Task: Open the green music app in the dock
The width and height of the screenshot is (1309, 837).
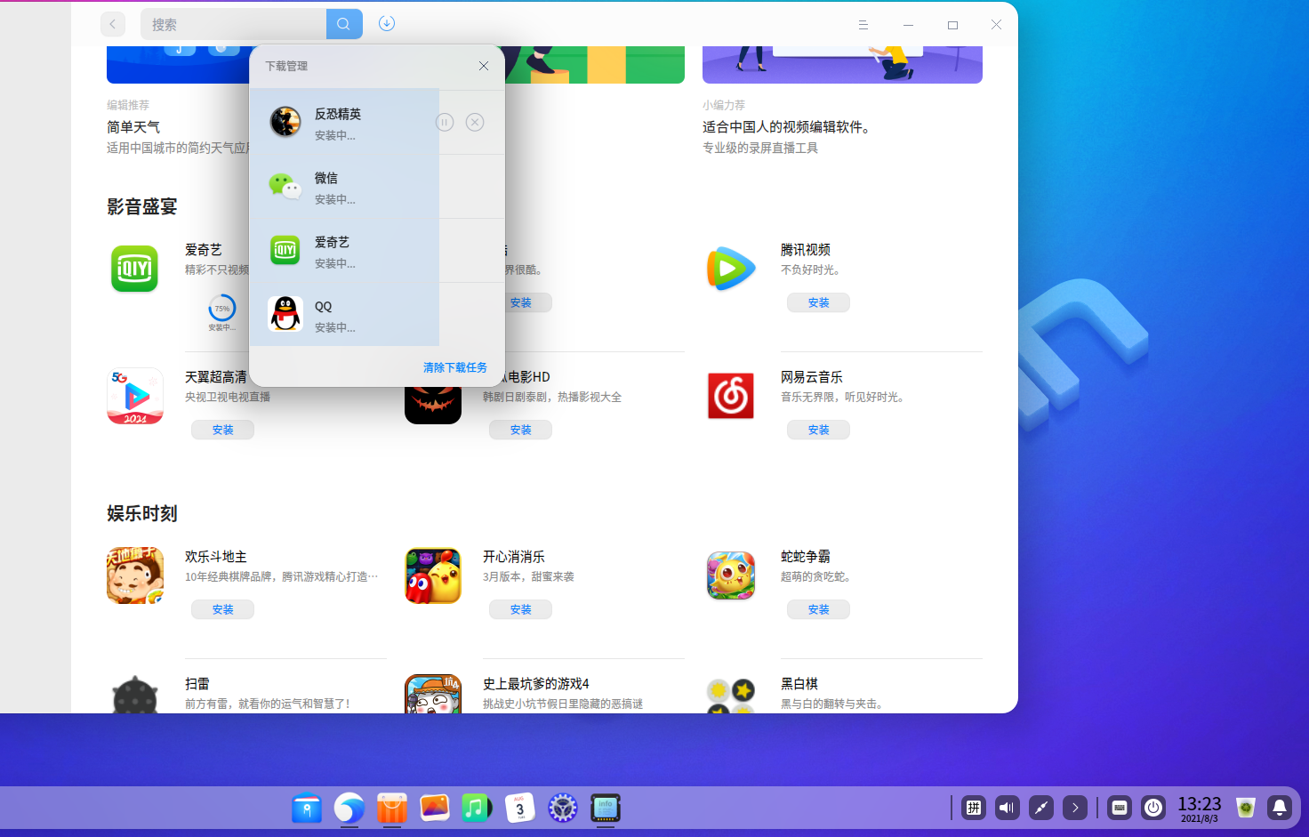Action: coord(477,808)
